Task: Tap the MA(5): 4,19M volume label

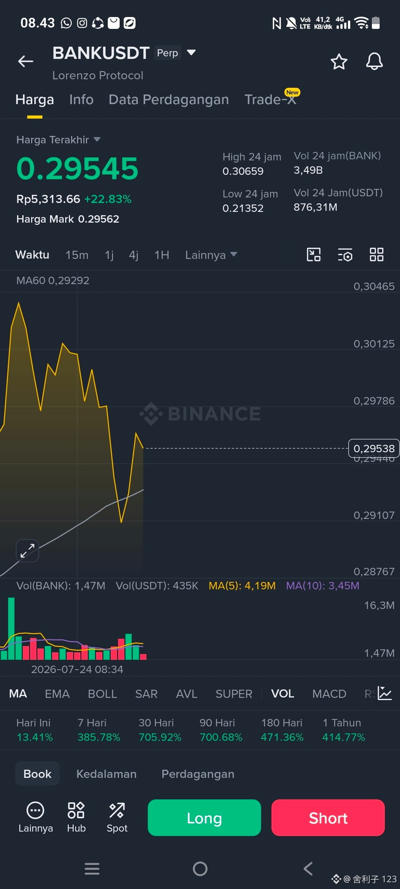Action: (x=242, y=586)
